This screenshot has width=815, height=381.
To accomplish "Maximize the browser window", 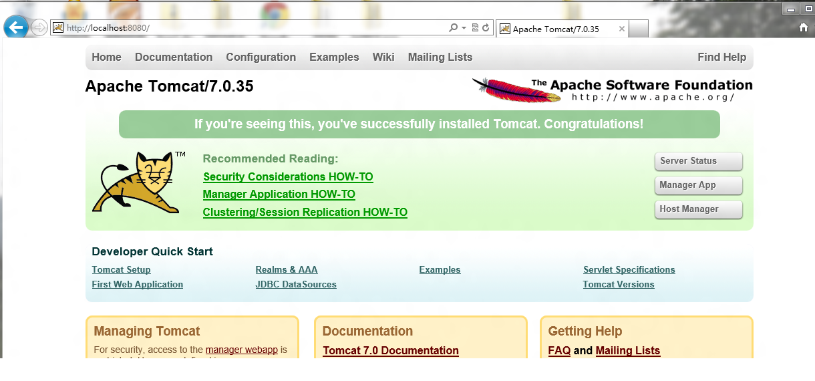I will click(808, 9).
